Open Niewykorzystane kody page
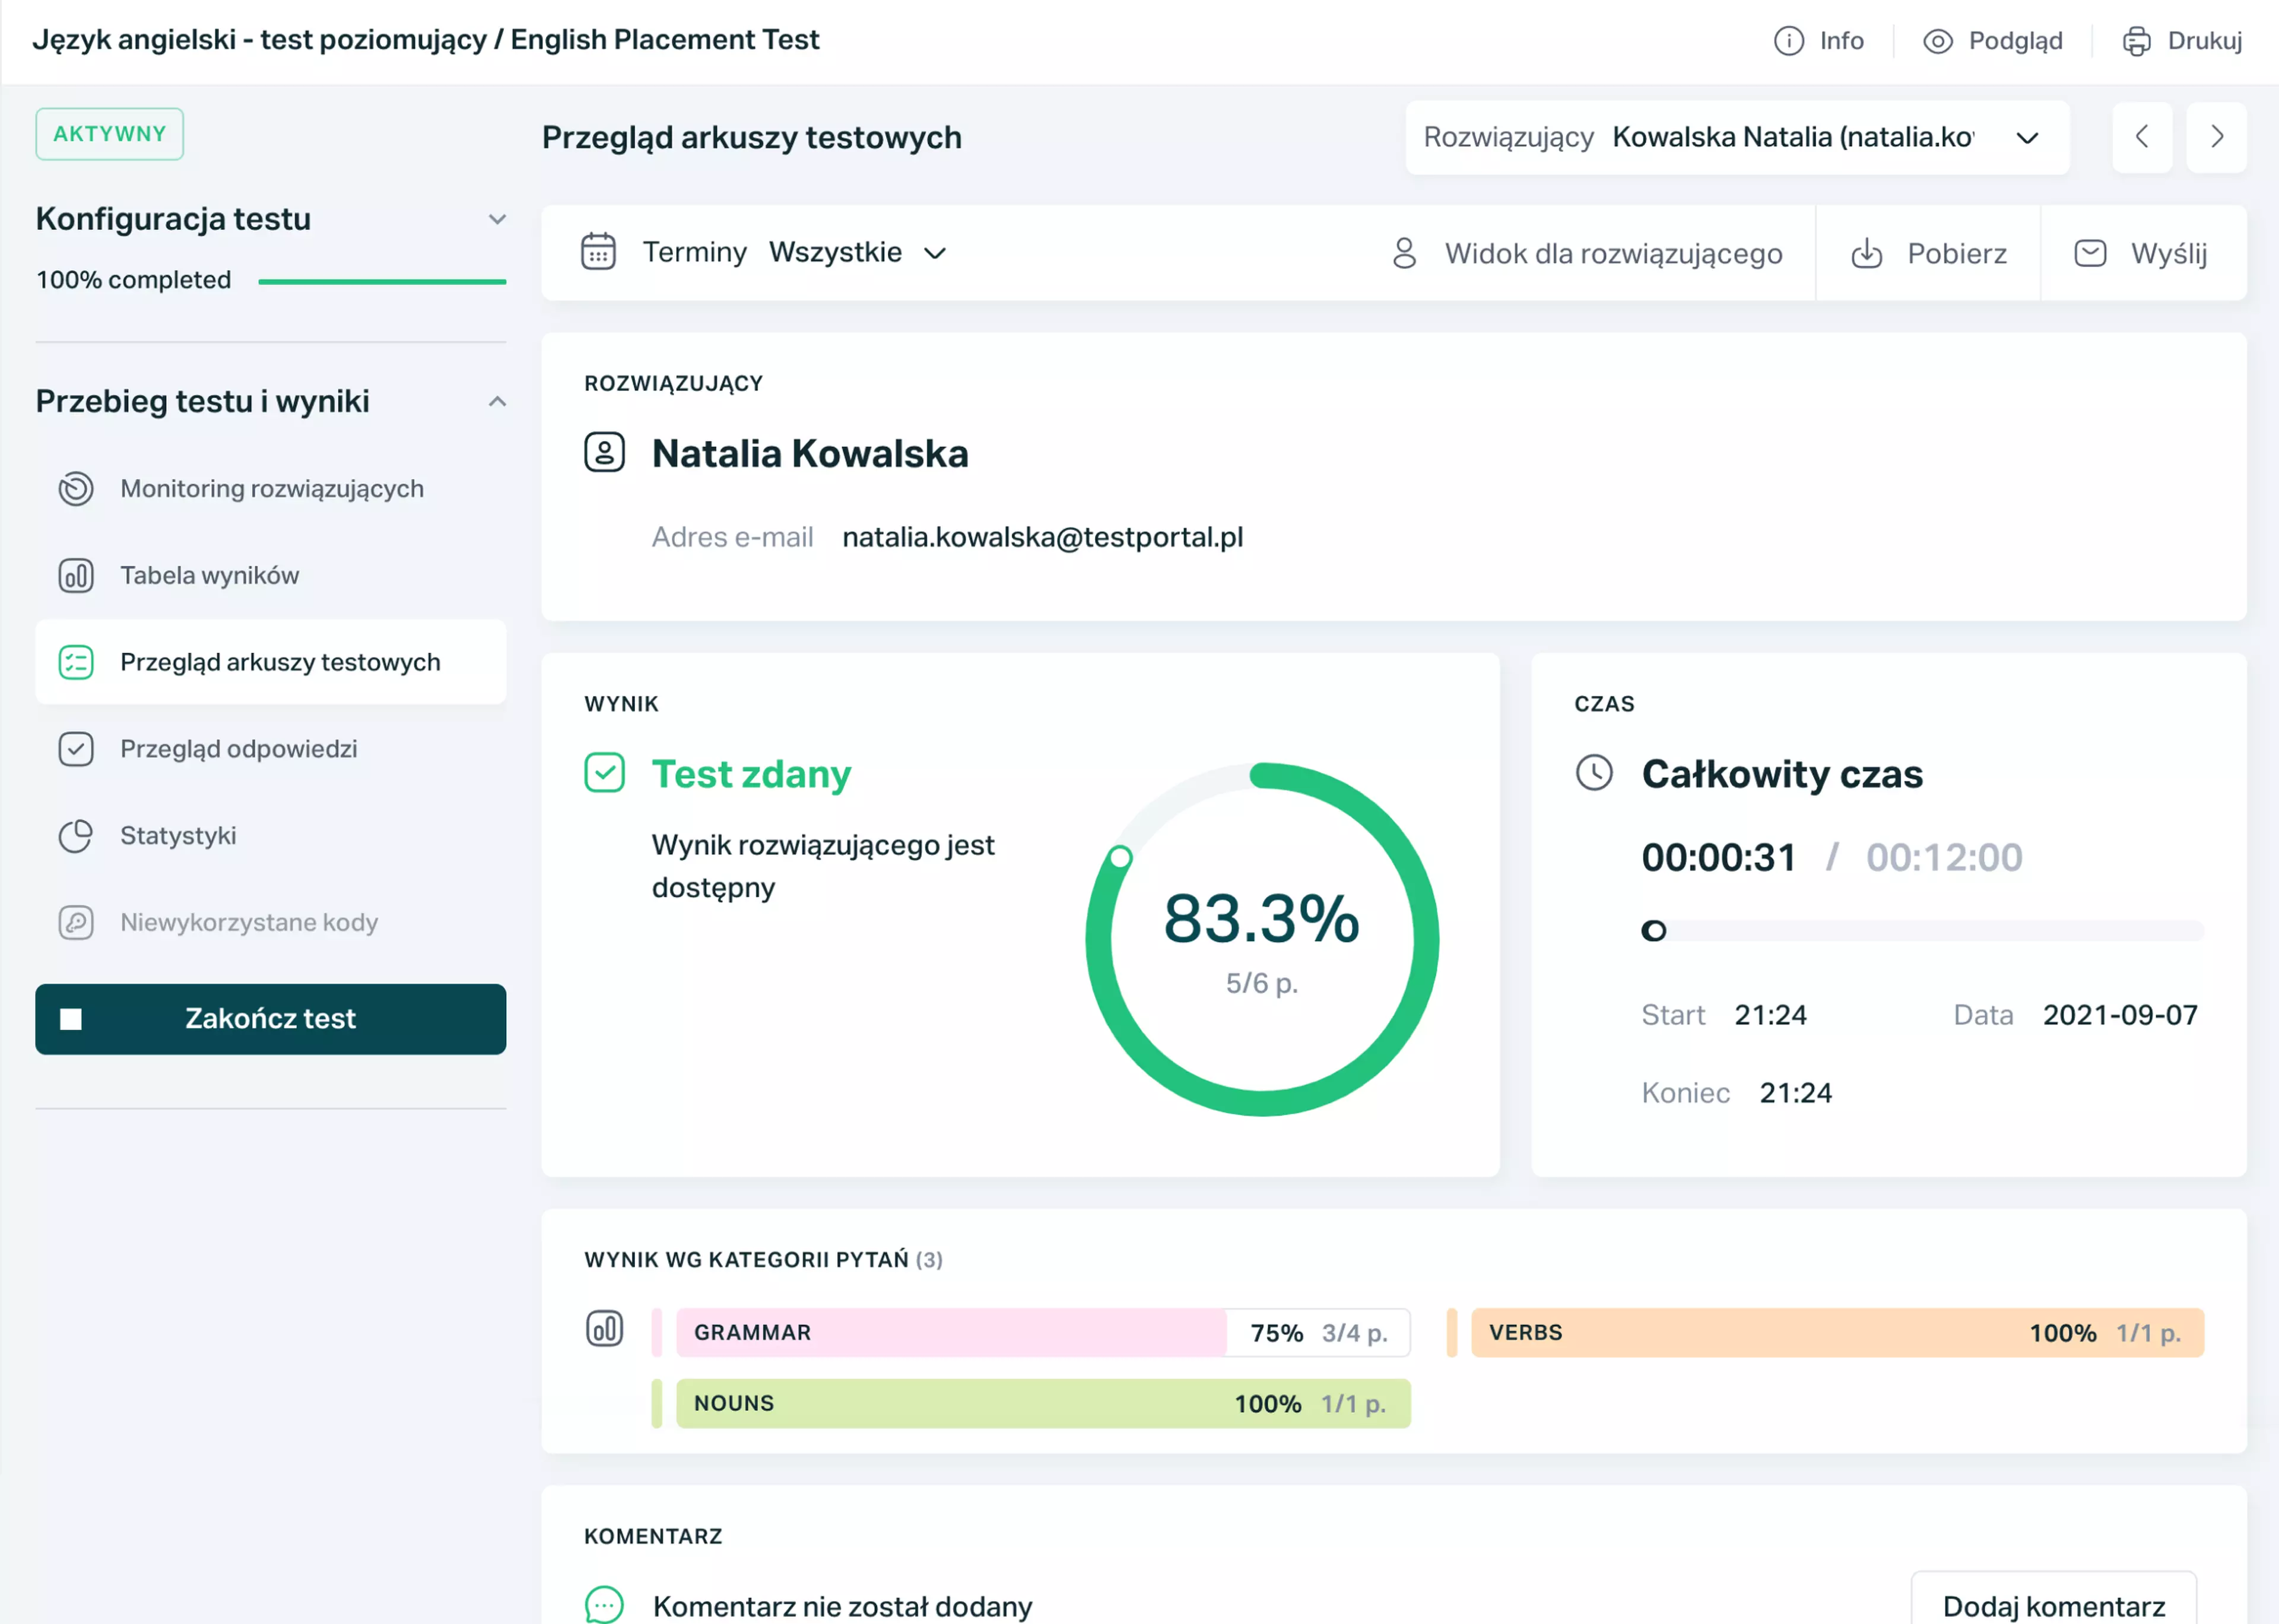This screenshot has height=1624, width=2279. [x=271, y=922]
